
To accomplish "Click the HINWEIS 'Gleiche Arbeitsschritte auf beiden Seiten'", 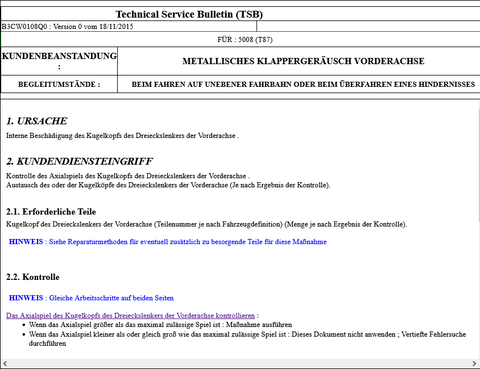I will (x=91, y=297).
